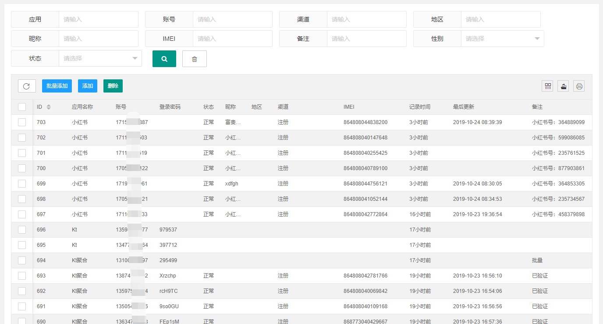Click the trash clear-filters button
The image size is (603, 324).
pos(195,59)
